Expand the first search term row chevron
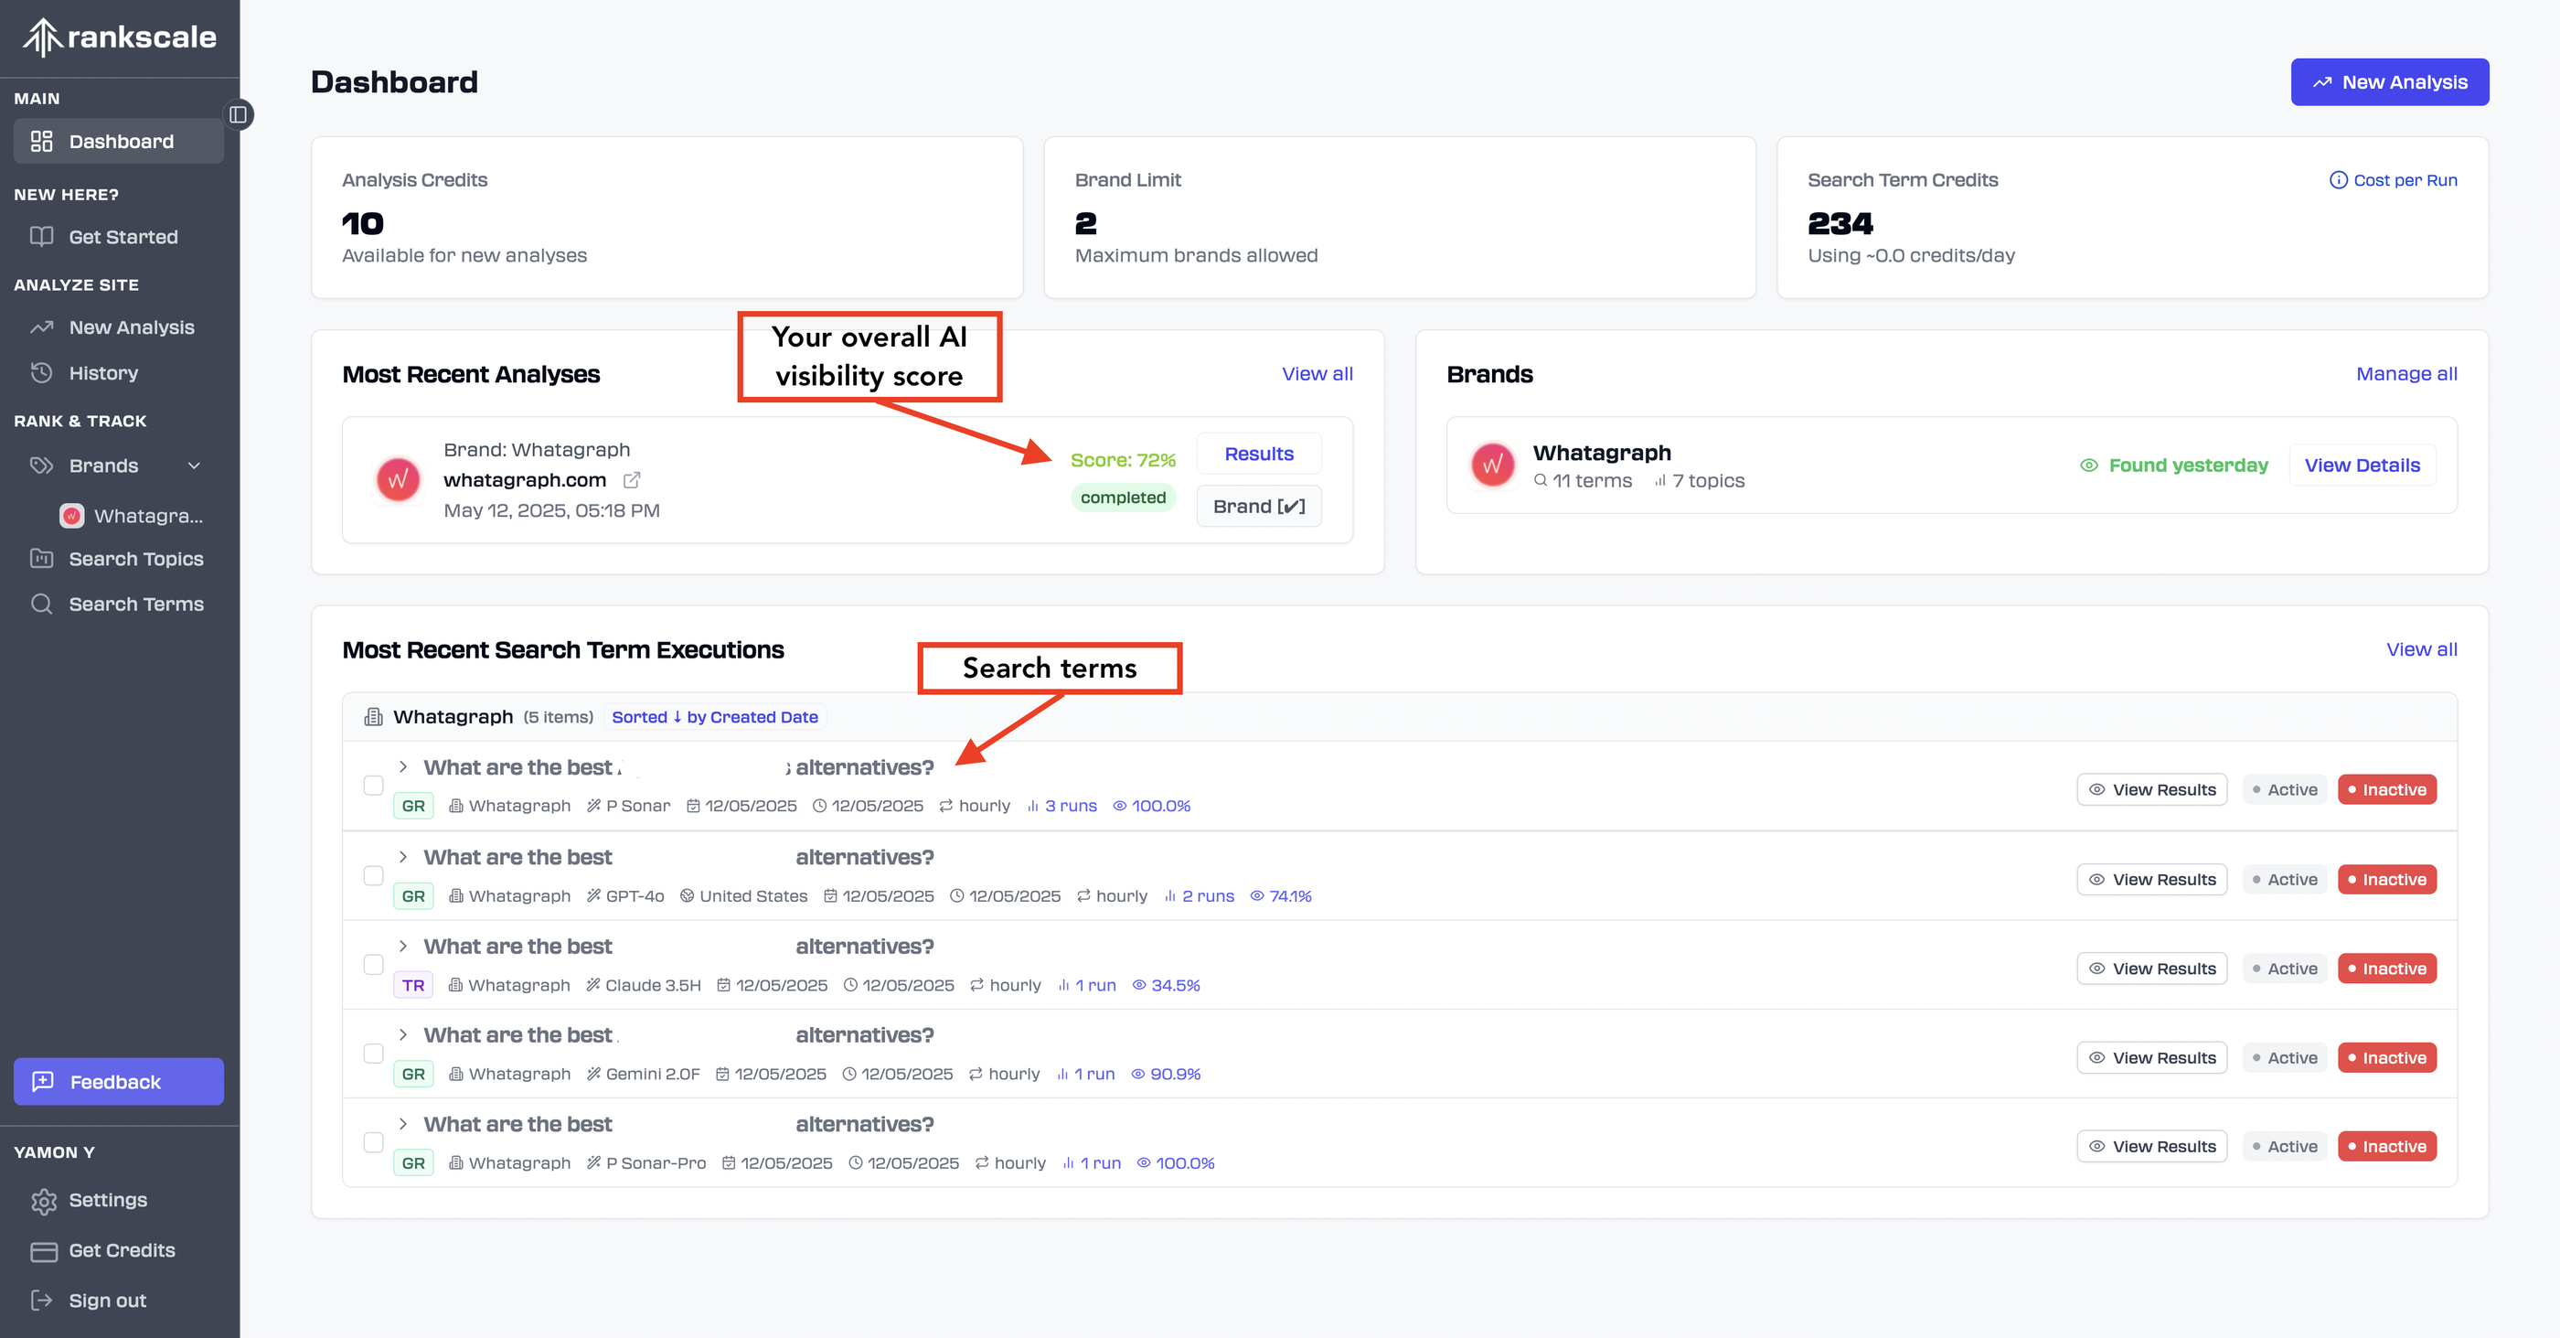The height and width of the screenshot is (1338, 2560). (x=403, y=766)
